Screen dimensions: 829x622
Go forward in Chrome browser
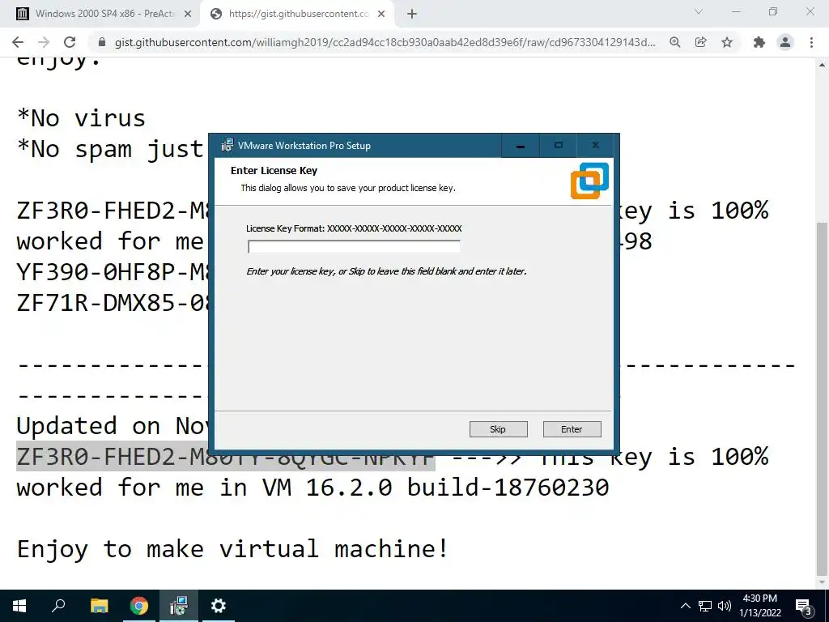[x=44, y=42]
